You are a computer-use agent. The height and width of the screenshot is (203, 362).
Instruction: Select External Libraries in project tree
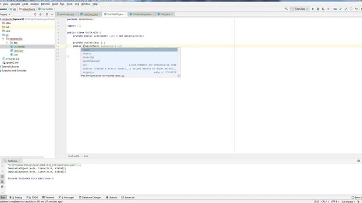[10, 67]
